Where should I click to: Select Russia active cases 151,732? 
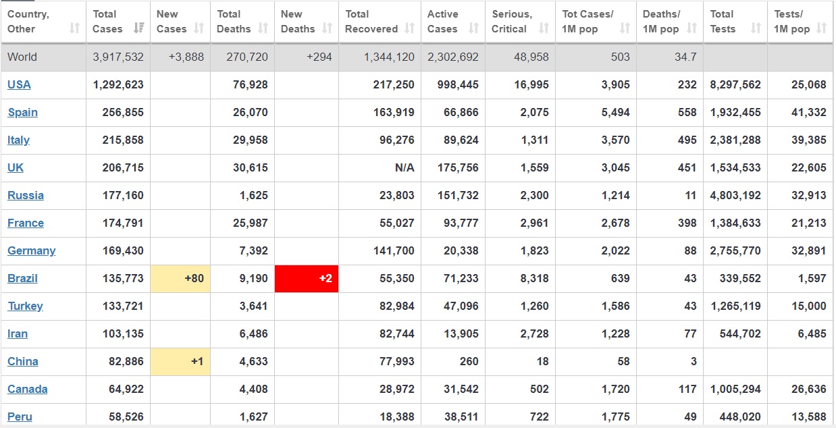point(457,195)
